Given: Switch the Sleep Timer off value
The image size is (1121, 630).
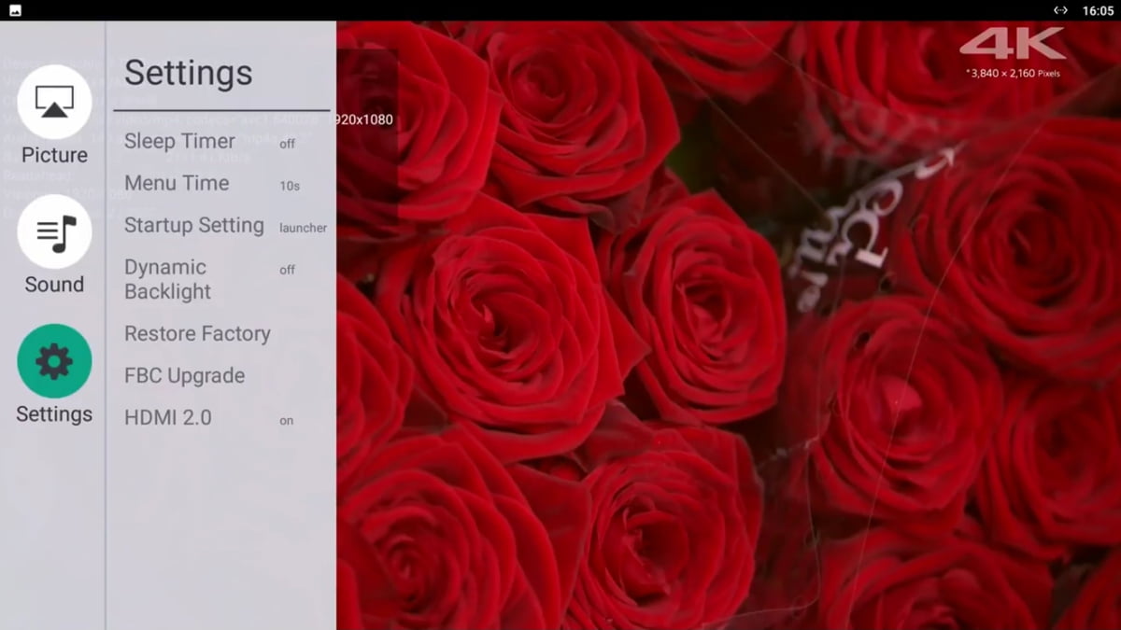Looking at the screenshot, I should click(287, 144).
